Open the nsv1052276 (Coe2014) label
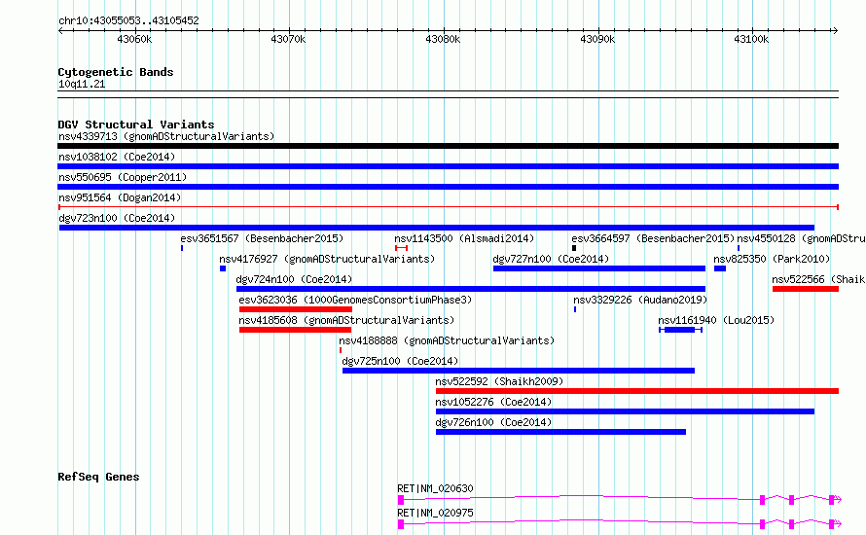This screenshot has width=866, height=535. (x=493, y=402)
